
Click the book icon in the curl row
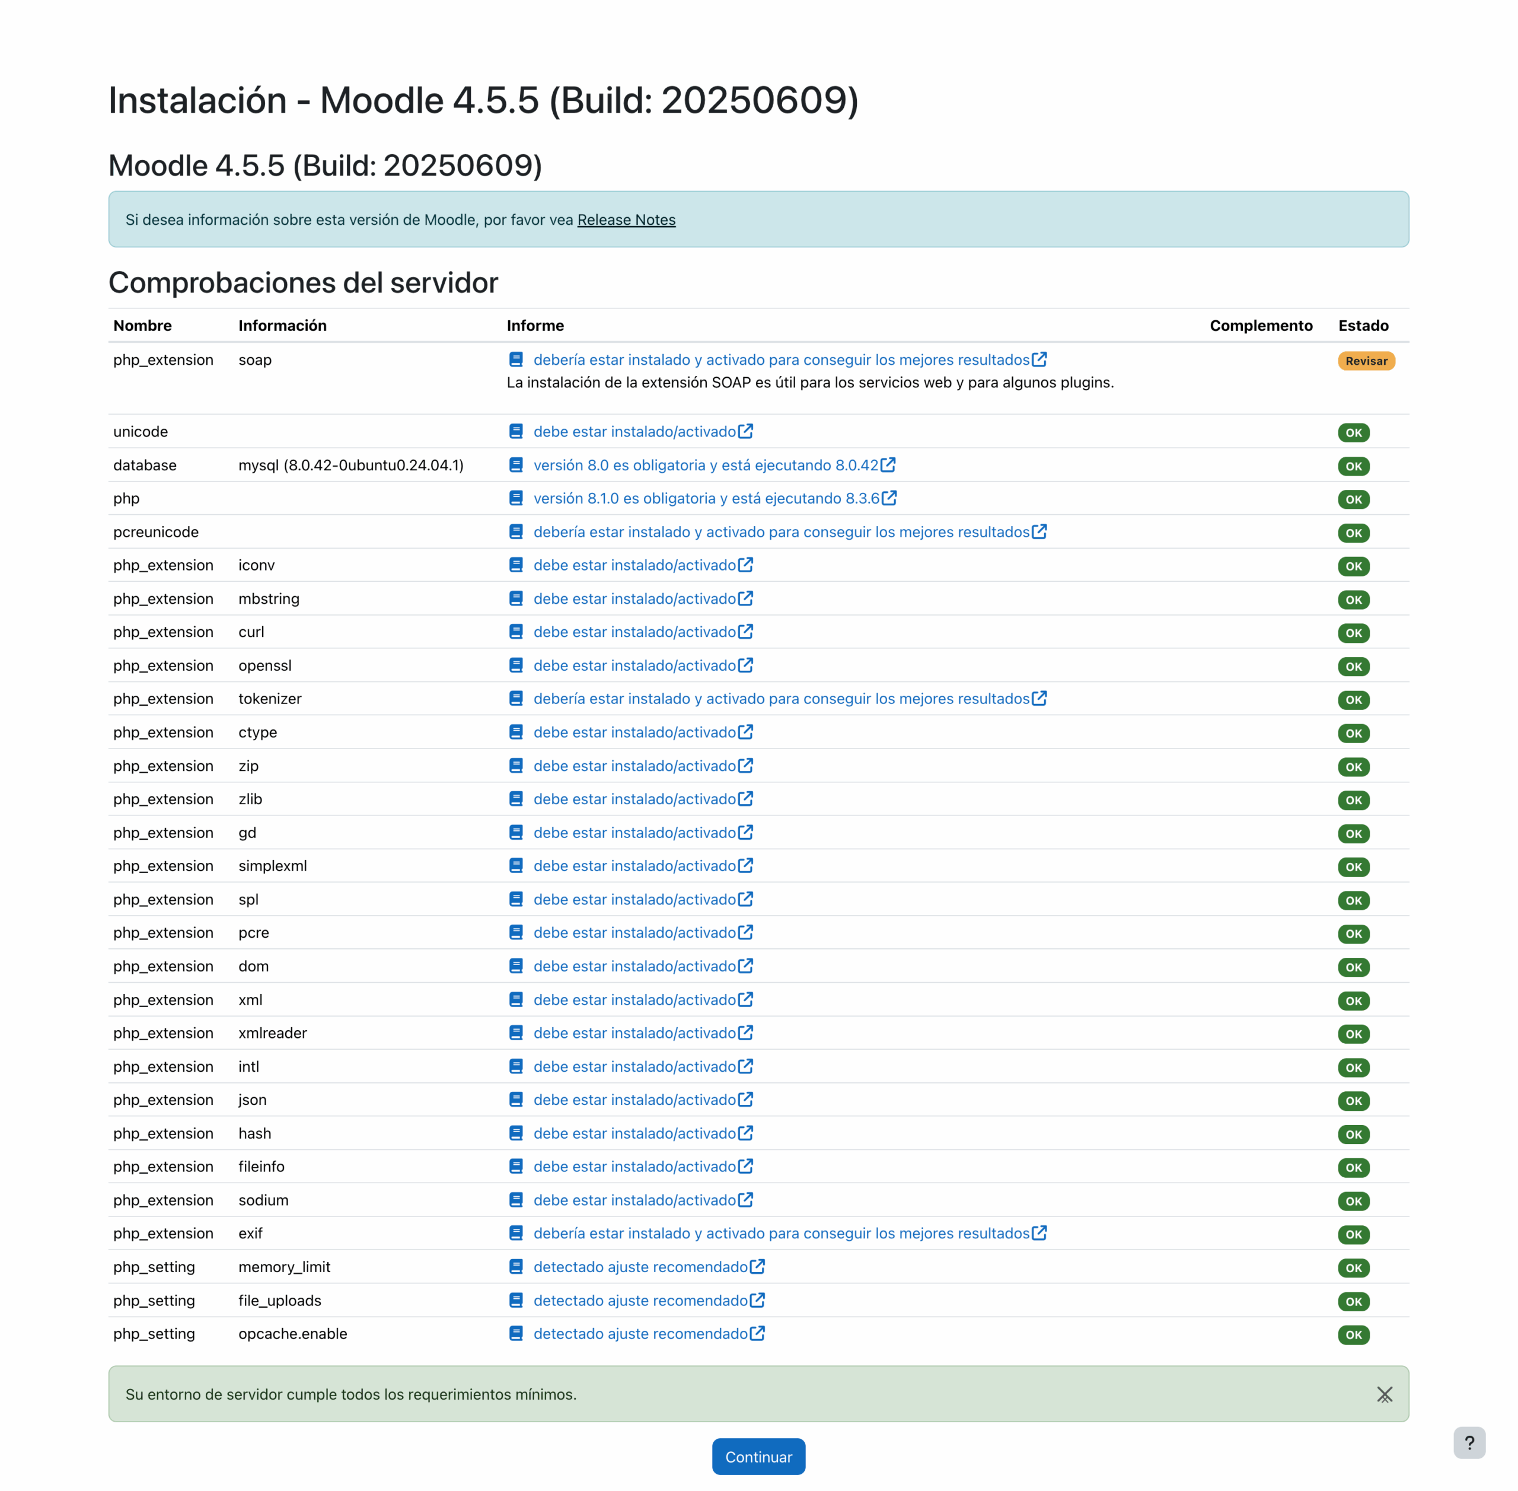[x=516, y=631]
